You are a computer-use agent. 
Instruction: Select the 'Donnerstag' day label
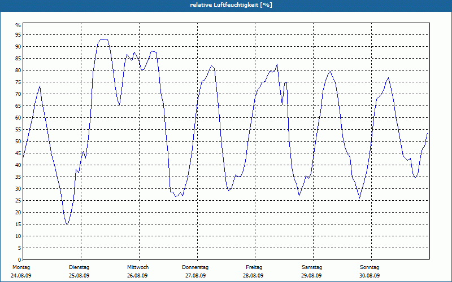click(195, 267)
